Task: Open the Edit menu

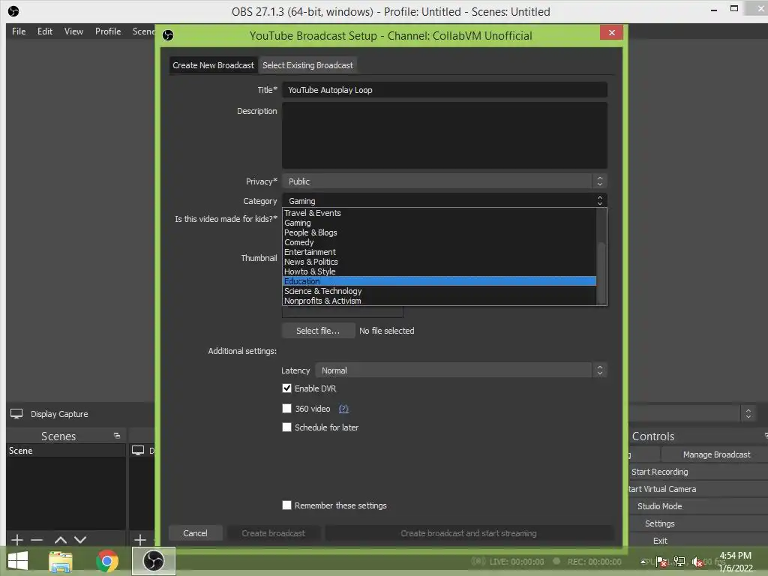Action: coord(44,31)
